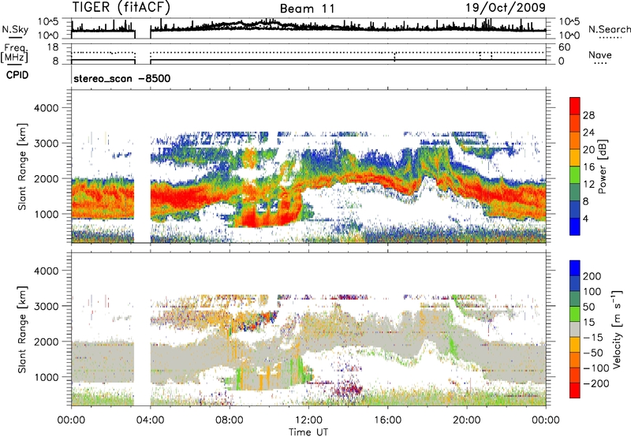Click the 'Time UT' axis title
Viewport: 631px width, 437px height.
point(308,432)
